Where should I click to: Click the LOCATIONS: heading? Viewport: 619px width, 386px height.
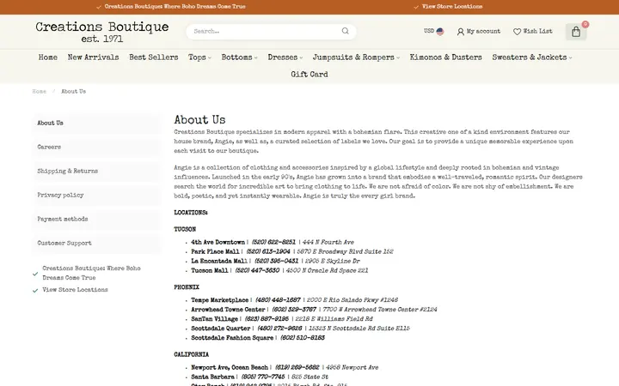click(191, 213)
